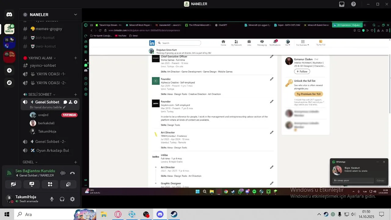Open soundboard button
The height and width of the screenshot is (220, 391).
[68, 184]
